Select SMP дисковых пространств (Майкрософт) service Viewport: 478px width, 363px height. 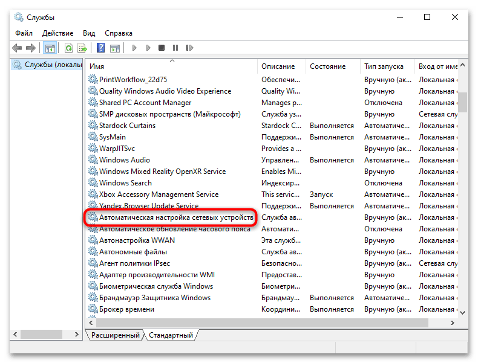170,114
